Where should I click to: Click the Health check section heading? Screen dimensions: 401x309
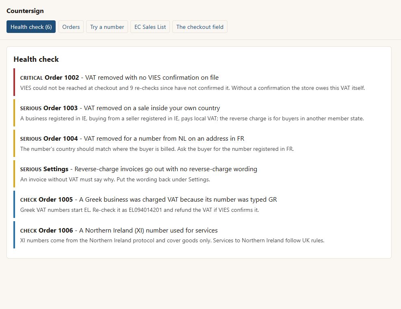coord(36,59)
